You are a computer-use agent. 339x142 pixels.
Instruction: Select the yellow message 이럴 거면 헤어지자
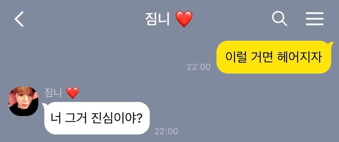pyautogui.click(x=274, y=57)
